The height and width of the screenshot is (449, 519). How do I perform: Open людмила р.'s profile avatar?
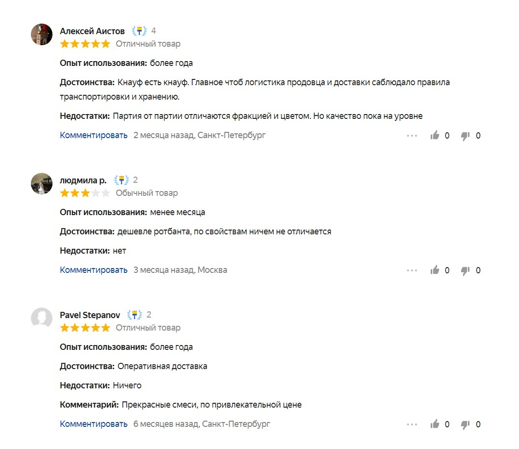(42, 183)
